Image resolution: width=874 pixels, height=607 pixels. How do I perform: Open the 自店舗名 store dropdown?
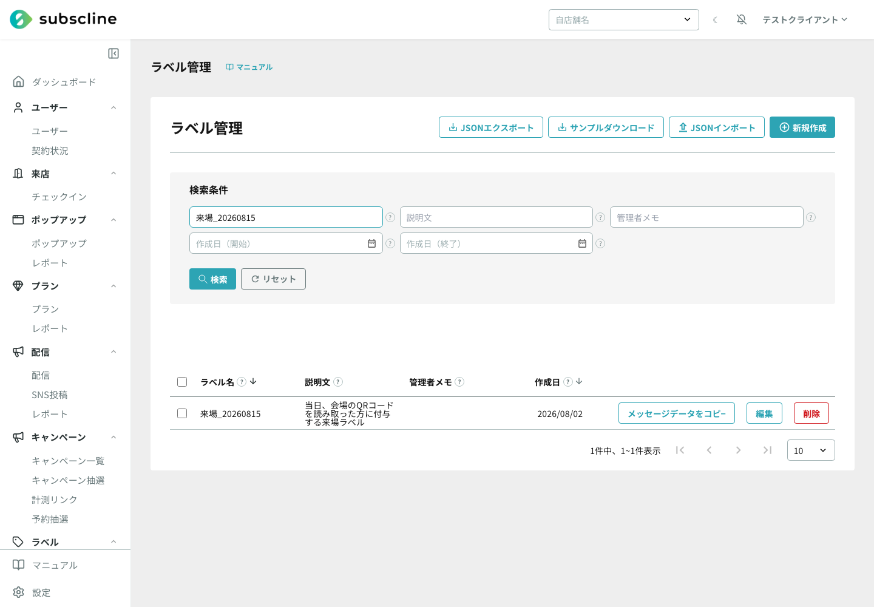pos(624,19)
